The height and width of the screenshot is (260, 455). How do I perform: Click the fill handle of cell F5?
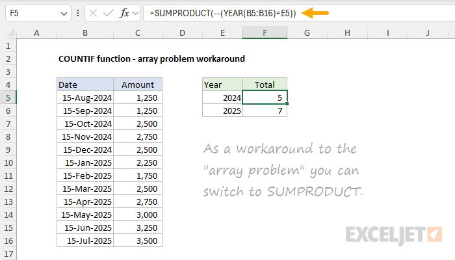coord(287,103)
